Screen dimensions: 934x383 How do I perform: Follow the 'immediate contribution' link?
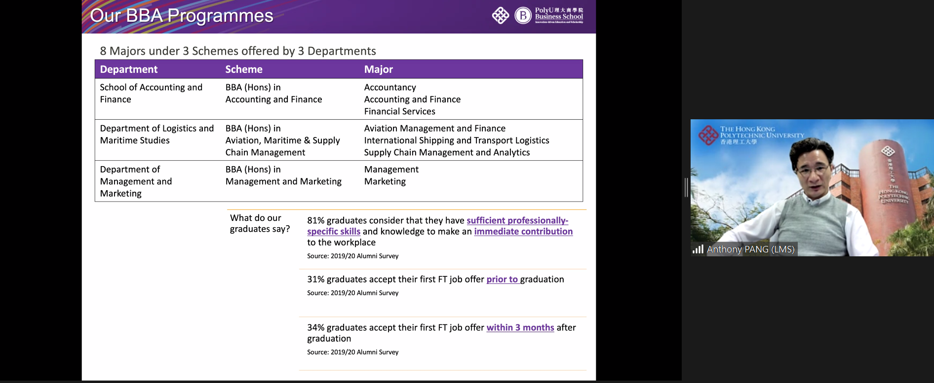(x=523, y=231)
